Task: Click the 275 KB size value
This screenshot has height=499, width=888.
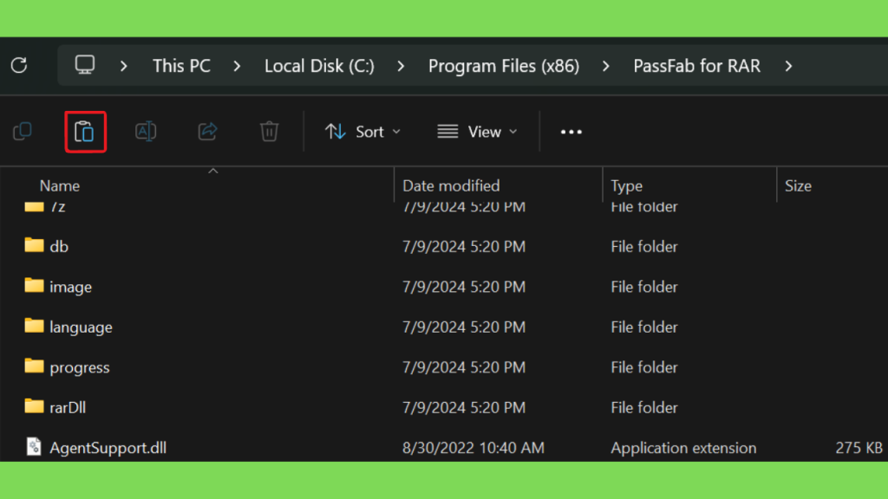Action: coord(859,448)
